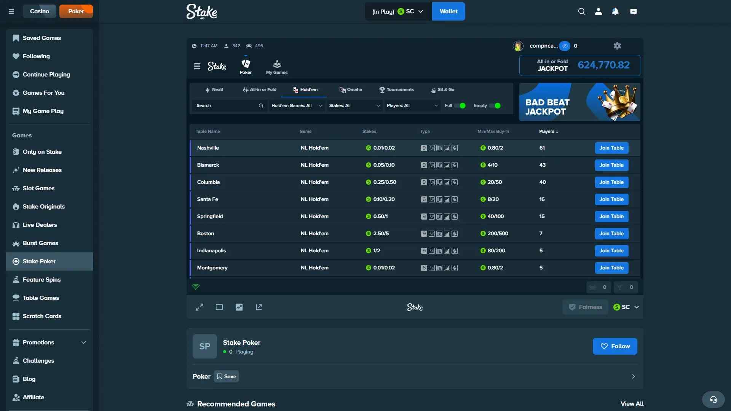
Task: Switch to the Sit & Go tab
Action: tap(442, 90)
